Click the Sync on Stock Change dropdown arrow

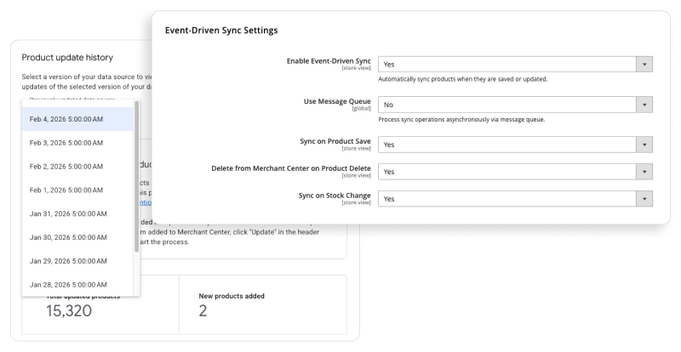pyautogui.click(x=644, y=198)
